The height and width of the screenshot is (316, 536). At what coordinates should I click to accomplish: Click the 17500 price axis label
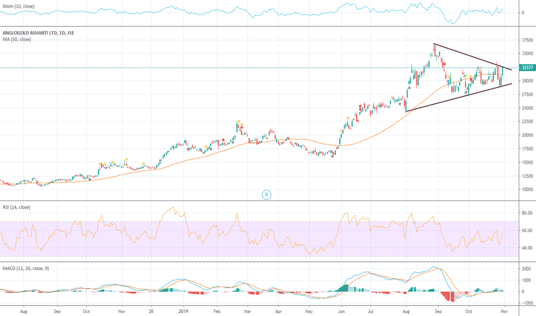pyautogui.click(x=527, y=149)
